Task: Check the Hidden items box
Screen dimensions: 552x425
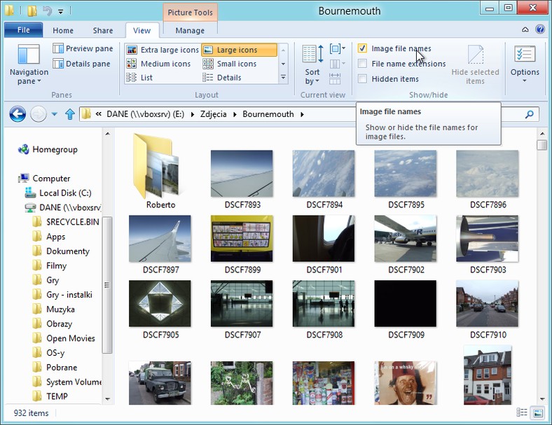Action: click(x=362, y=79)
